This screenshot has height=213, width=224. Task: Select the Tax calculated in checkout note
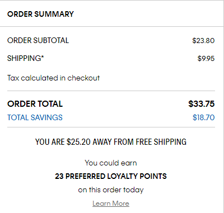53,78
